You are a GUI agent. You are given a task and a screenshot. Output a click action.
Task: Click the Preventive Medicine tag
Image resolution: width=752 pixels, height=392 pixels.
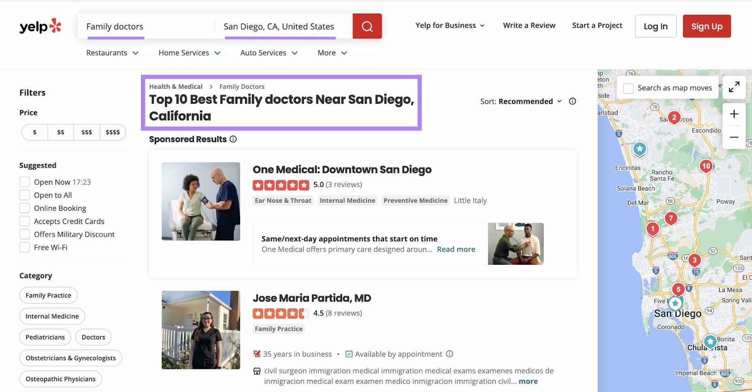pos(415,200)
